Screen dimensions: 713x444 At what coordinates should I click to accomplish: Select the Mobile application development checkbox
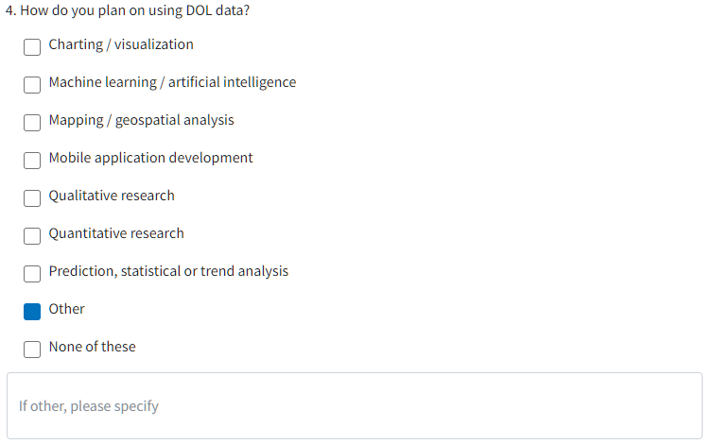[x=32, y=160]
